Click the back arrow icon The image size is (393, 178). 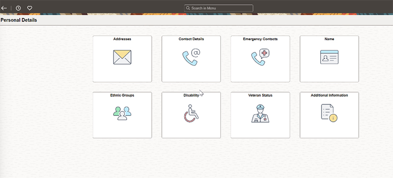(4, 8)
